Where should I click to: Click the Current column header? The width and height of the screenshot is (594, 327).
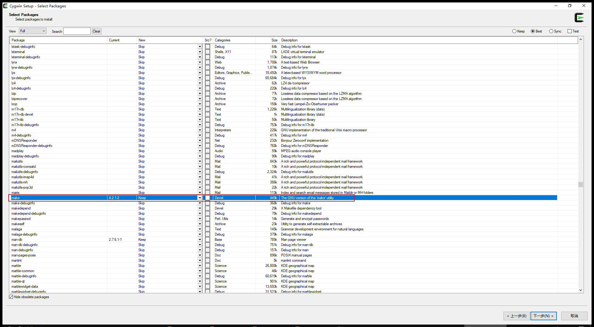[122, 40]
